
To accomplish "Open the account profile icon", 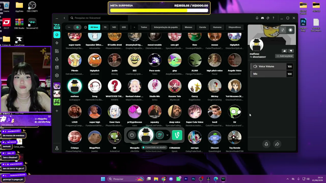I will point(57,148).
